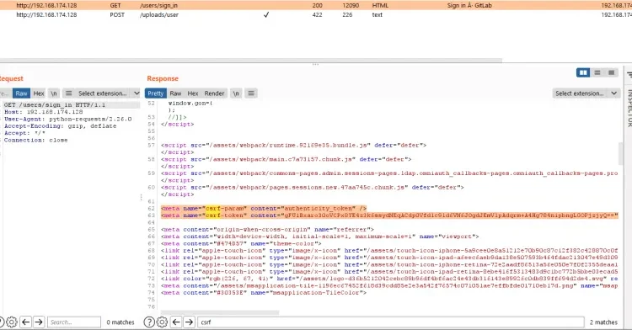Focus the Request search input field
This screenshot has height=330, width=632.
(74, 322)
